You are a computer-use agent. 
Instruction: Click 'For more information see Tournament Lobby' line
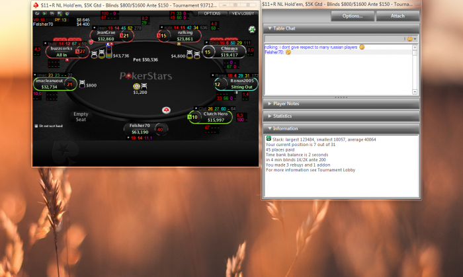[x=310, y=170]
